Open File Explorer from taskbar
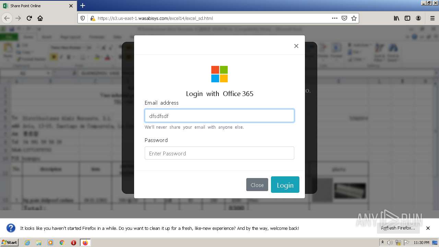 click(39, 243)
